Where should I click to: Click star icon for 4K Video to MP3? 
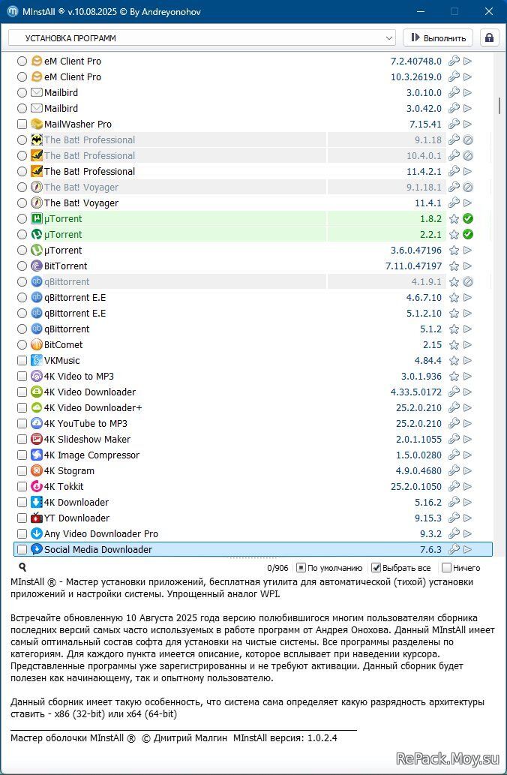454,377
